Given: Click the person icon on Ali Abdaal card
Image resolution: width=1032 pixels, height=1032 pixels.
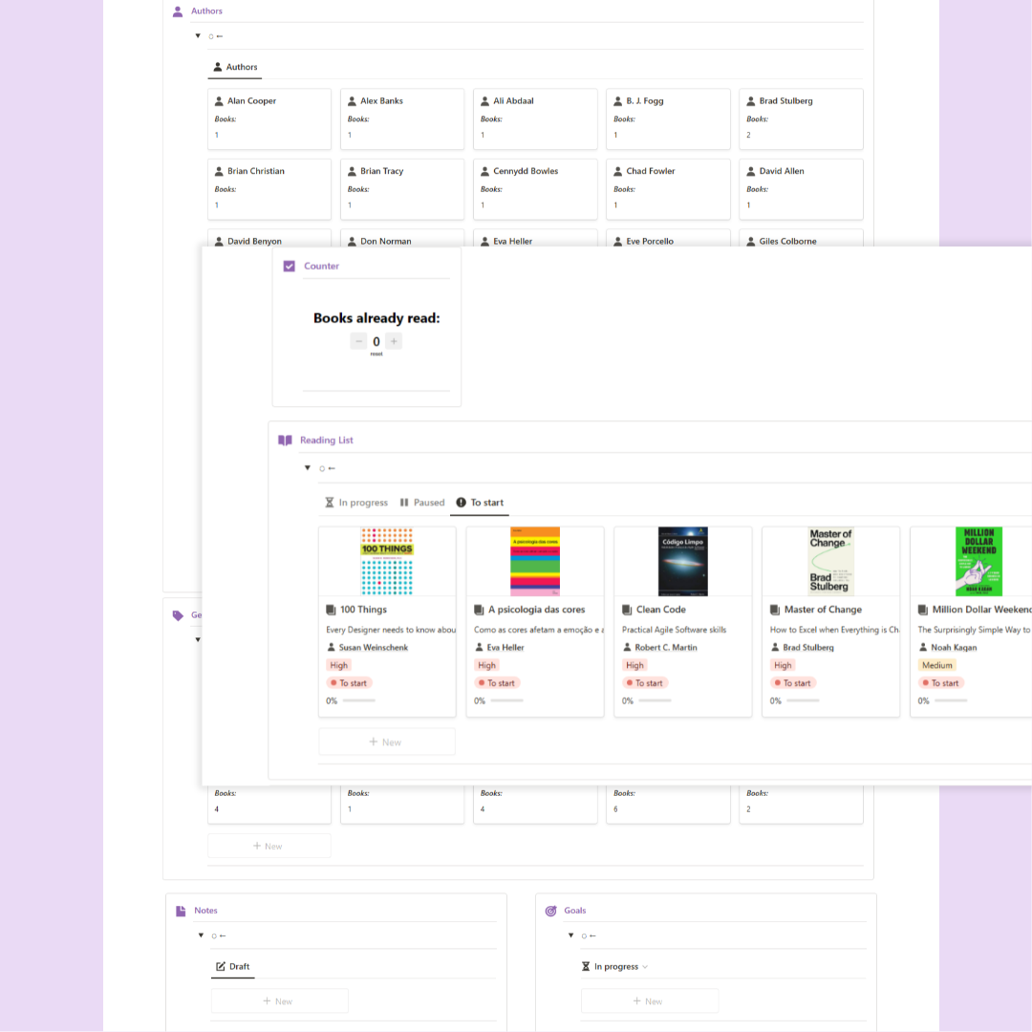Looking at the screenshot, I should pos(485,101).
